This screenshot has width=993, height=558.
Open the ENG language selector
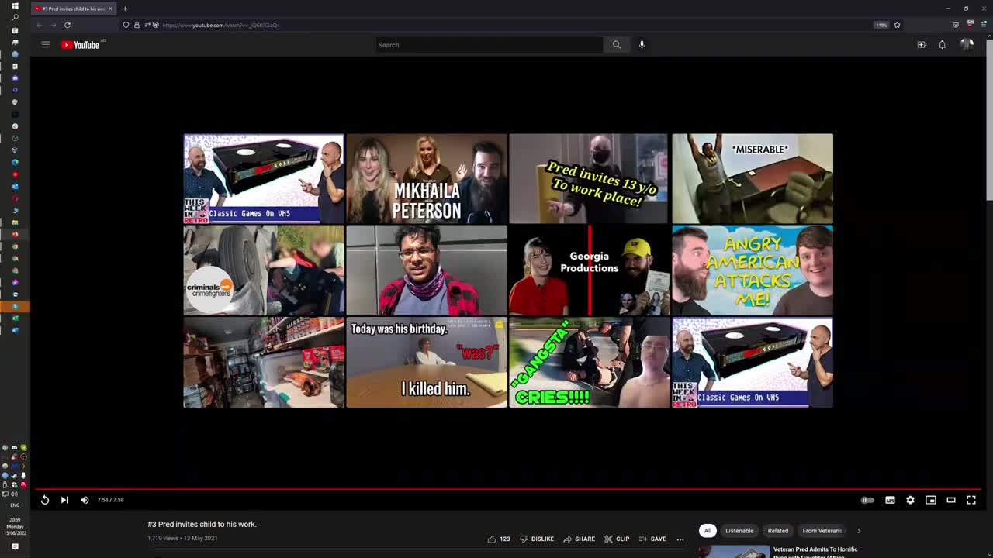(x=15, y=505)
